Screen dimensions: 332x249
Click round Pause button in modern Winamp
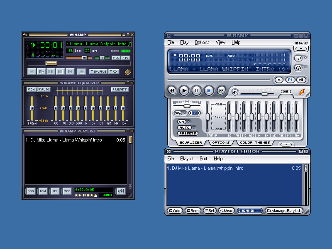196,90
